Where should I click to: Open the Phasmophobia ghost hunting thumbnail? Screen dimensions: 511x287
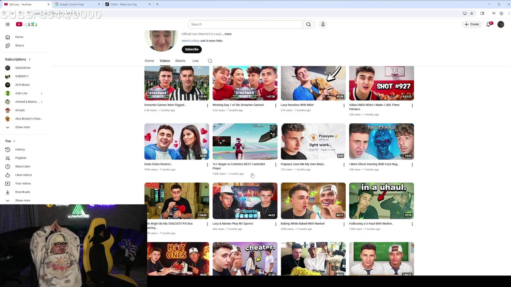pos(381,142)
